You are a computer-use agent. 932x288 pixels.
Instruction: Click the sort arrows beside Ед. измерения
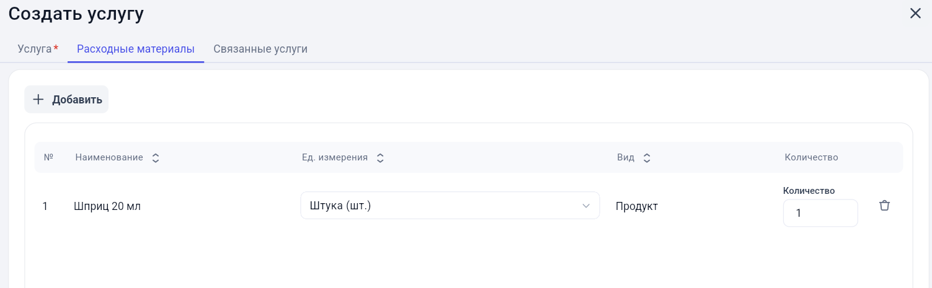(x=380, y=158)
